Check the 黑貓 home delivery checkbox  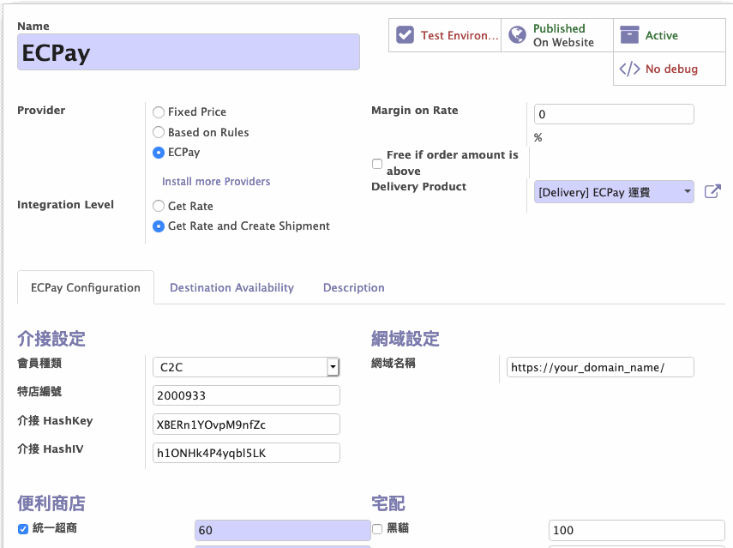click(x=377, y=529)
